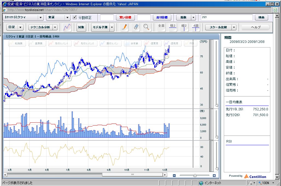Choose the 4面 four-panel layout

pos(196,27)
